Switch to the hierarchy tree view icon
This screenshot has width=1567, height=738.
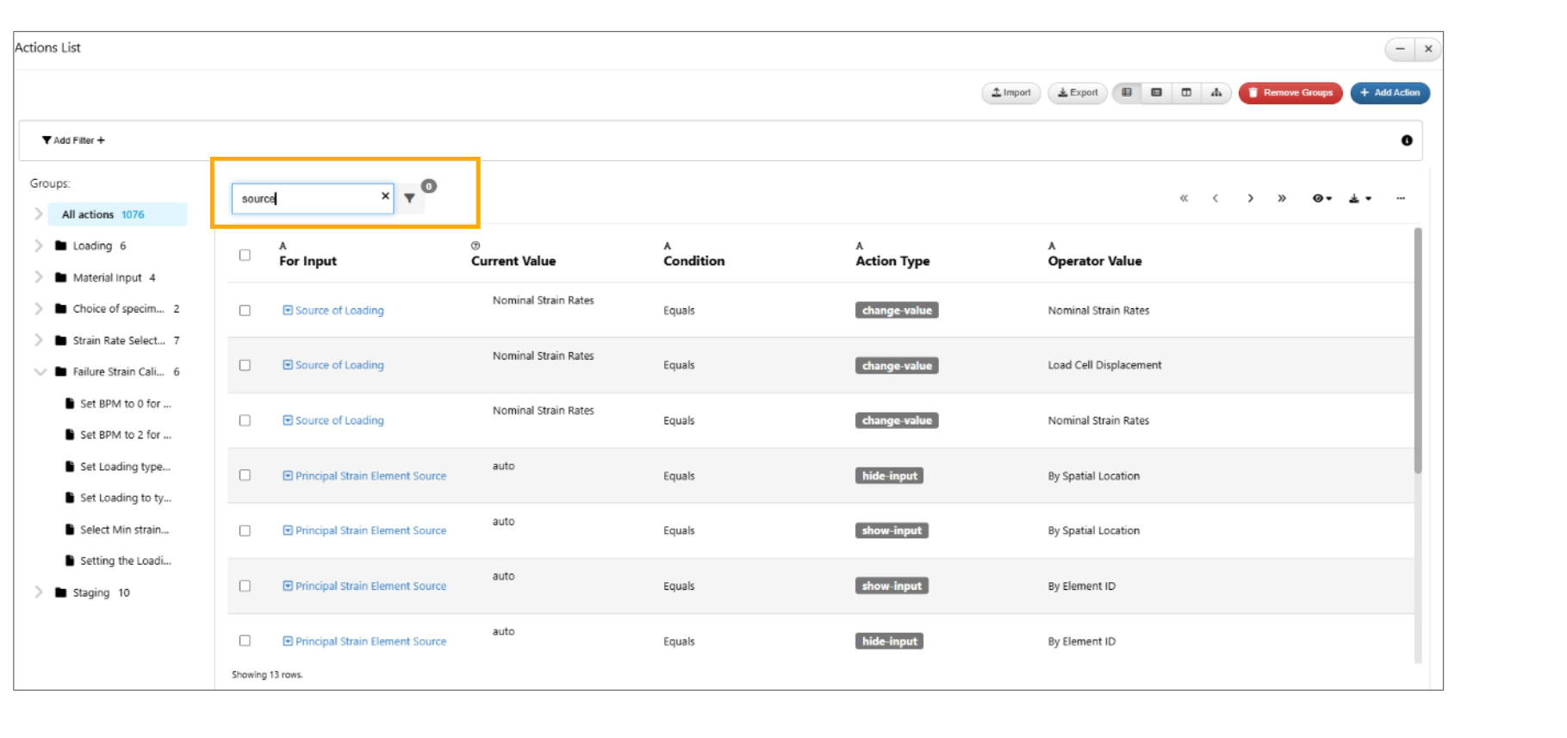pos(1216,93)
